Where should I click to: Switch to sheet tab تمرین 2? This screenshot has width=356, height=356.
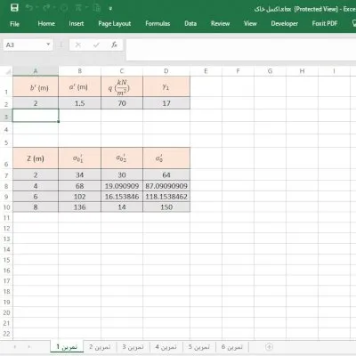point(100,346)
